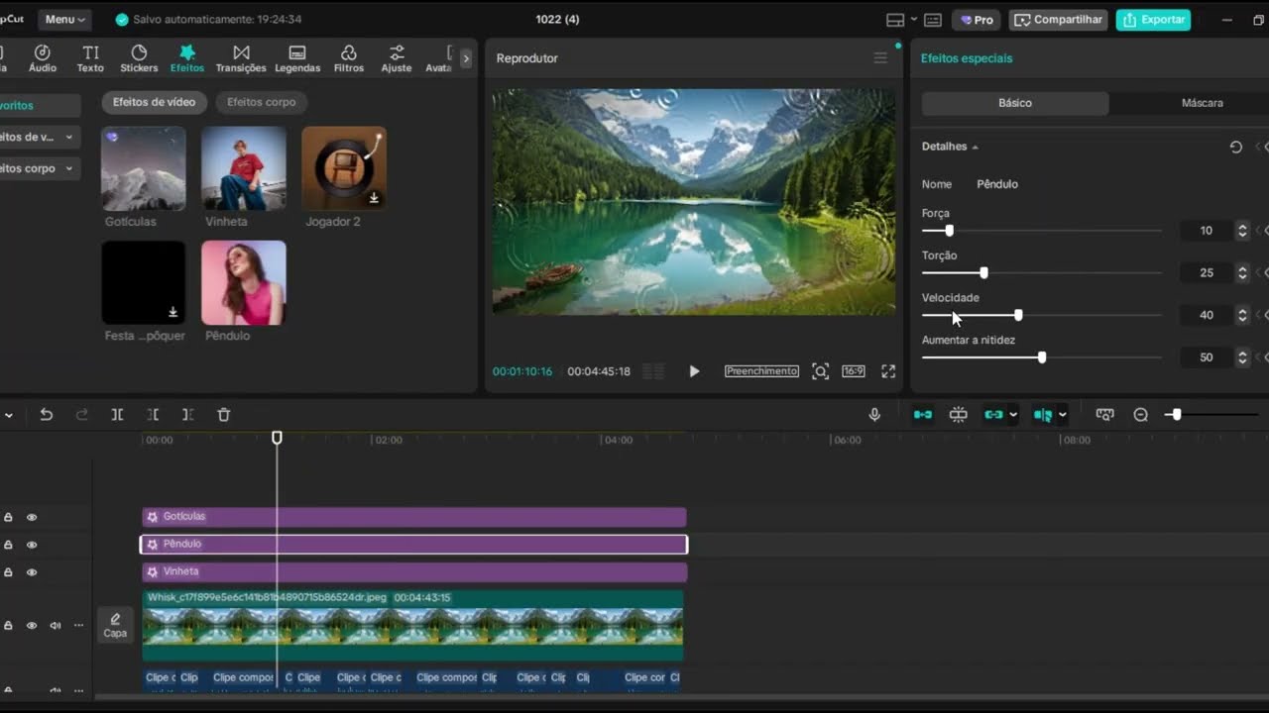Show more media tabs with the arrow
The image size is (1269, 713).
coord(466,58)
